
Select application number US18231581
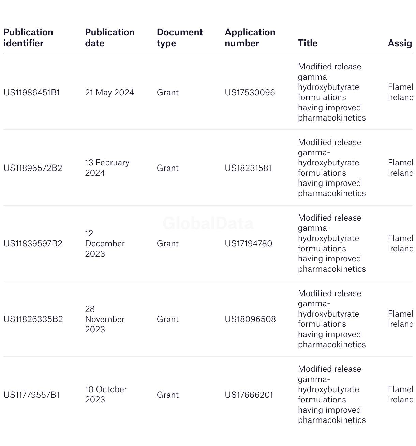point(248,168)
